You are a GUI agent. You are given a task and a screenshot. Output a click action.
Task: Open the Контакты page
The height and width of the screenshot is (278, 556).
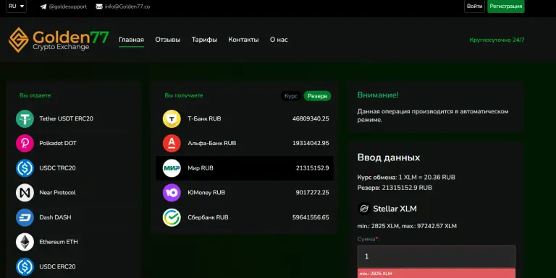pyautogui.click(x=243, y=40)
